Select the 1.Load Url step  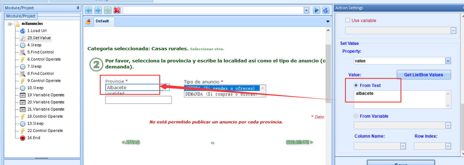click(37, 31)
